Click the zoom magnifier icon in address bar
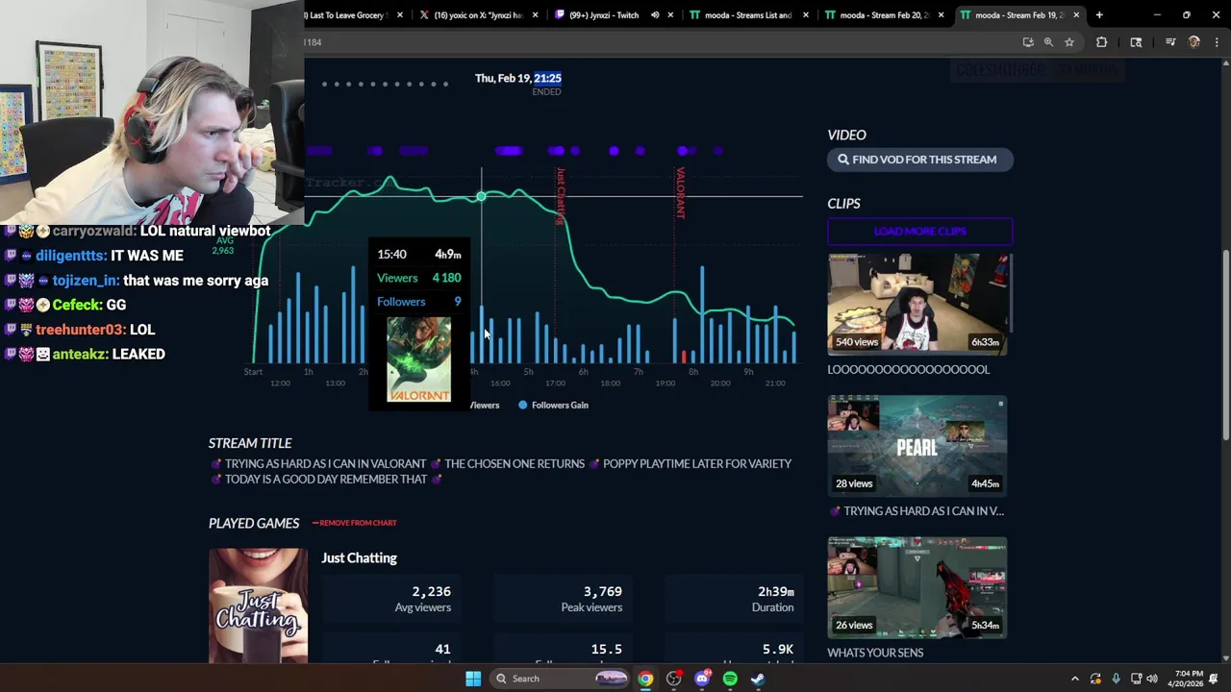 [x=1048, y=42]
